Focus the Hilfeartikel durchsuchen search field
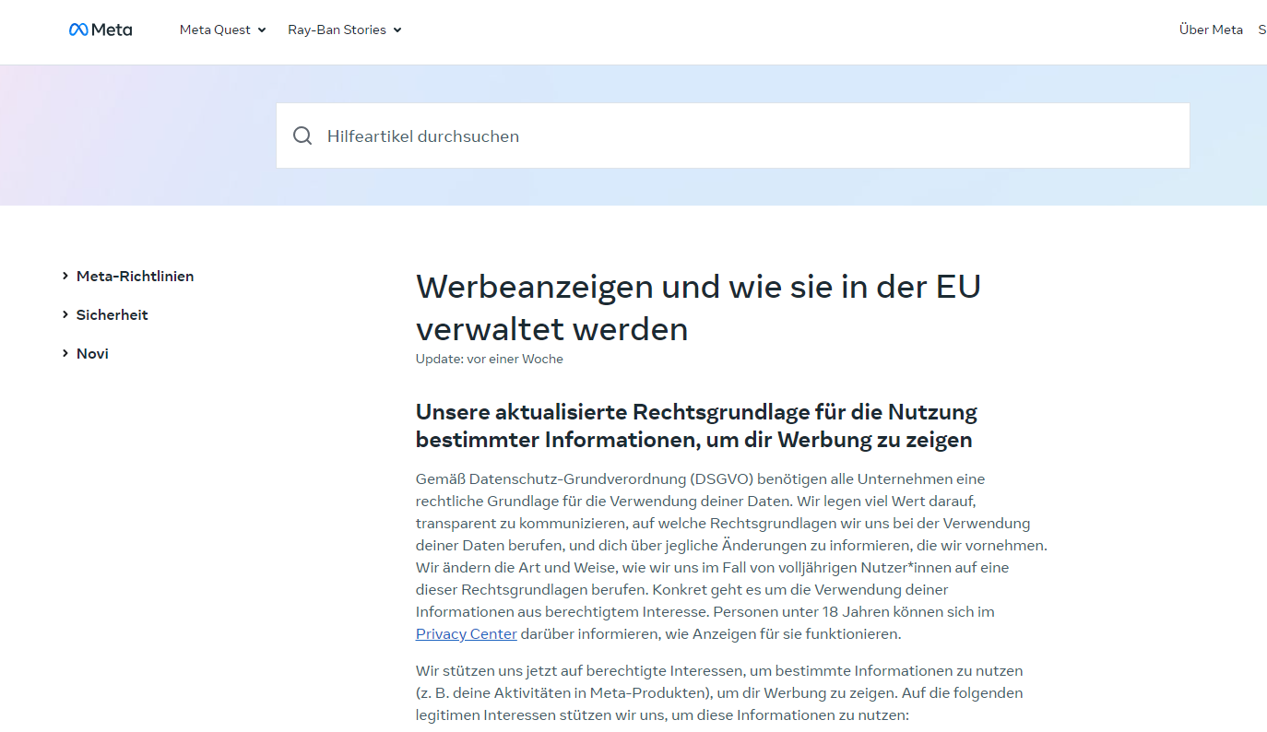Viewport: 1267px width, 732px height. tap(733, 136)
